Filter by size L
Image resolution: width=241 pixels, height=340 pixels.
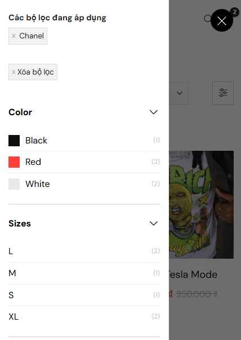click(x=84, y=251)
